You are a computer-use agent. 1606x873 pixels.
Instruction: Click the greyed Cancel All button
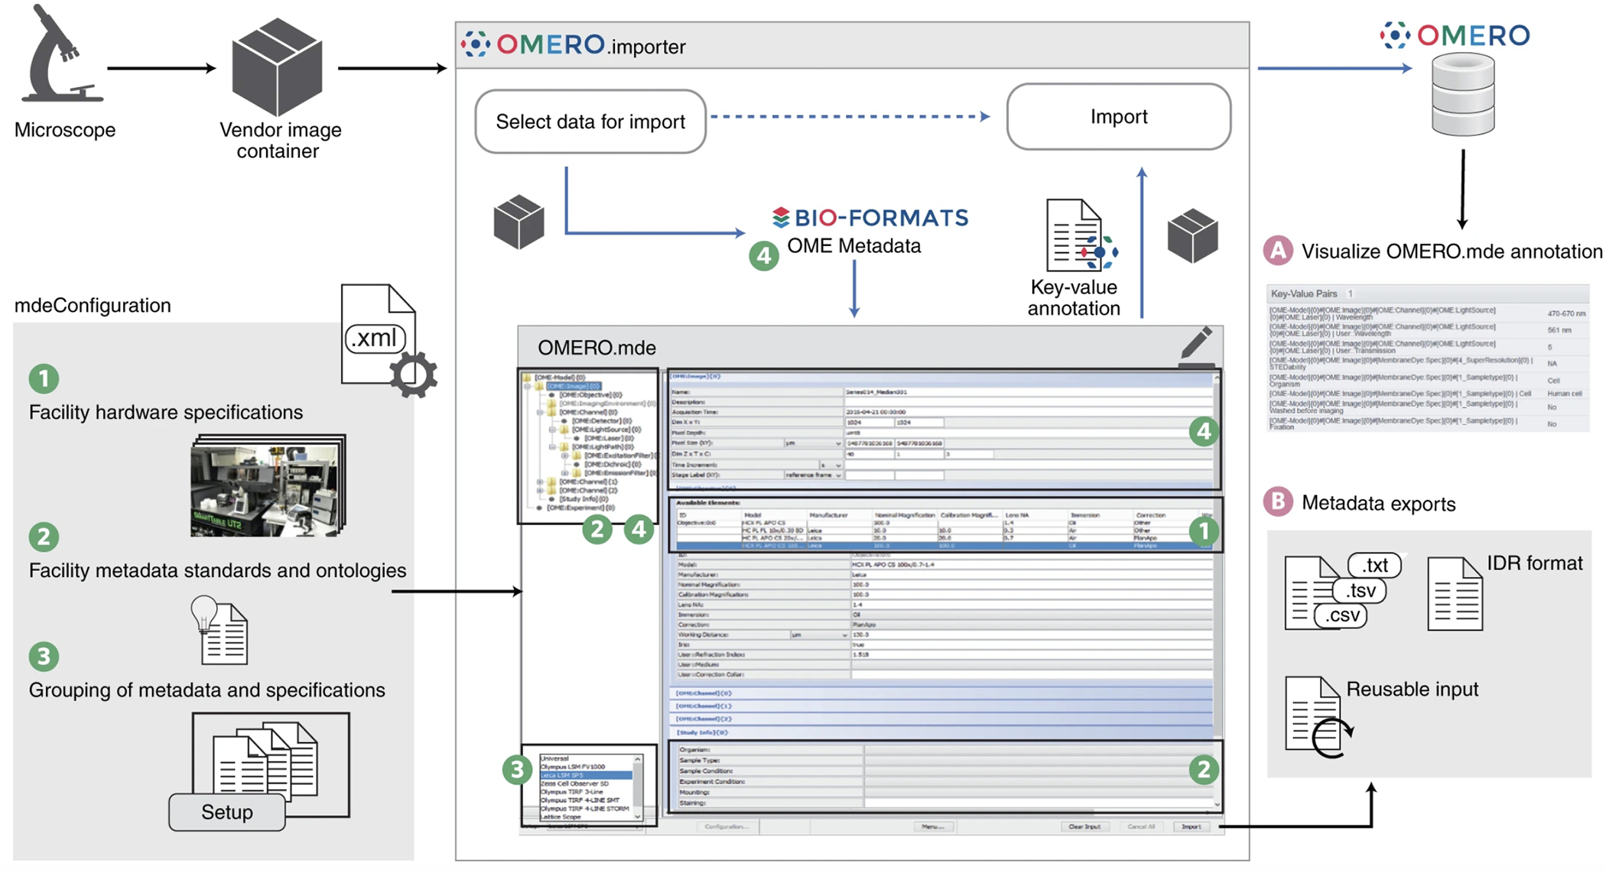[x=1140, y=826]
